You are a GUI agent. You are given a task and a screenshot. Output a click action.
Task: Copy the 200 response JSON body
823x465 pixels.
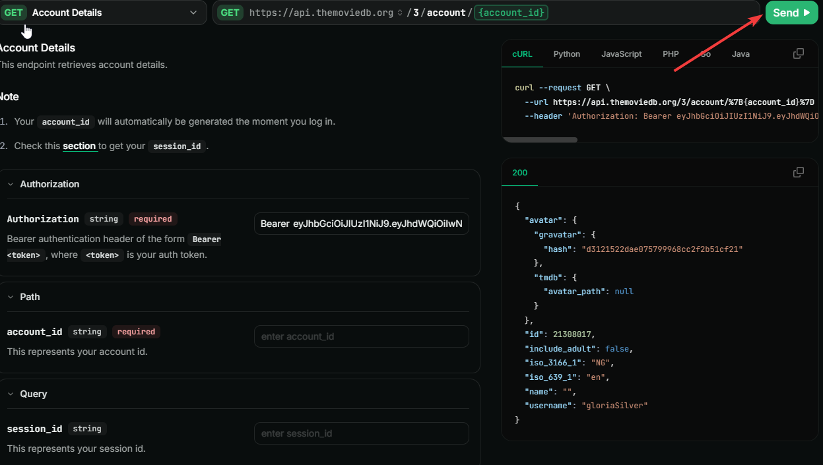point(798,172)
